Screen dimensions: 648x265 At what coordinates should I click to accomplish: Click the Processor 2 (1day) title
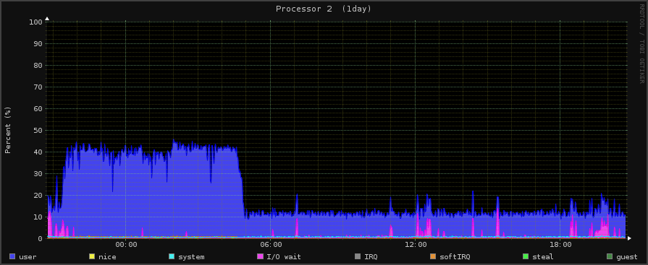click(324, 9)
